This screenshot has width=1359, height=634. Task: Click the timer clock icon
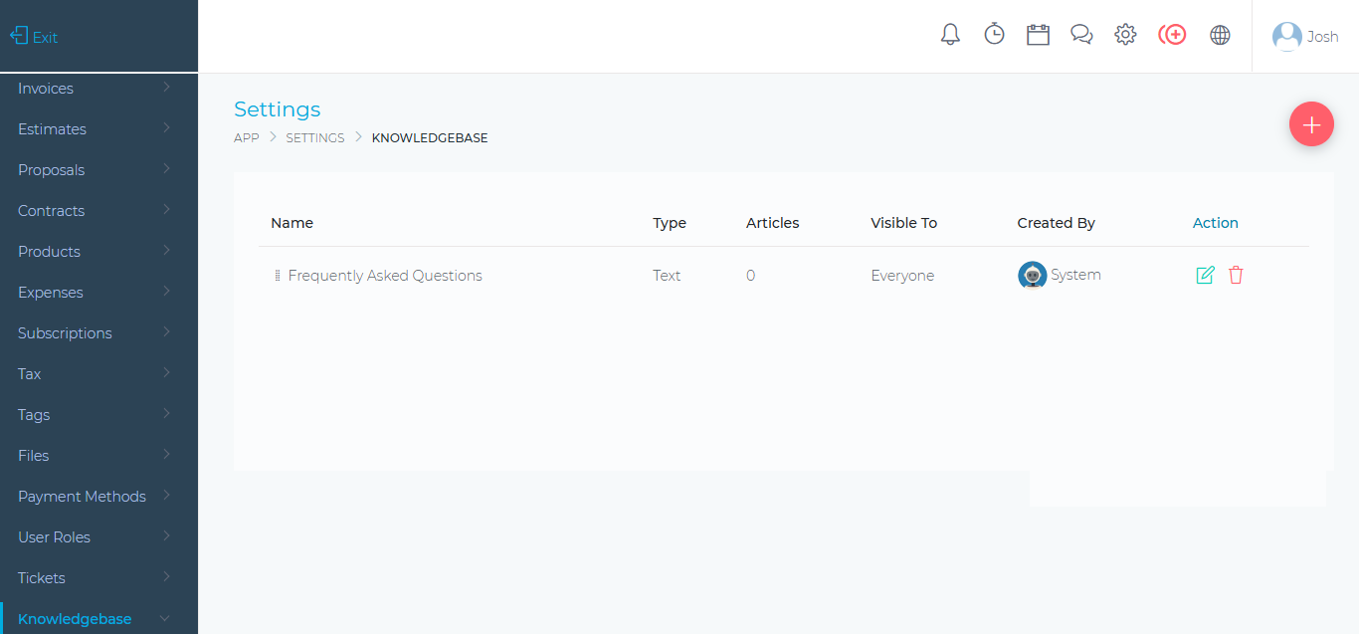[x=994, y=35]
